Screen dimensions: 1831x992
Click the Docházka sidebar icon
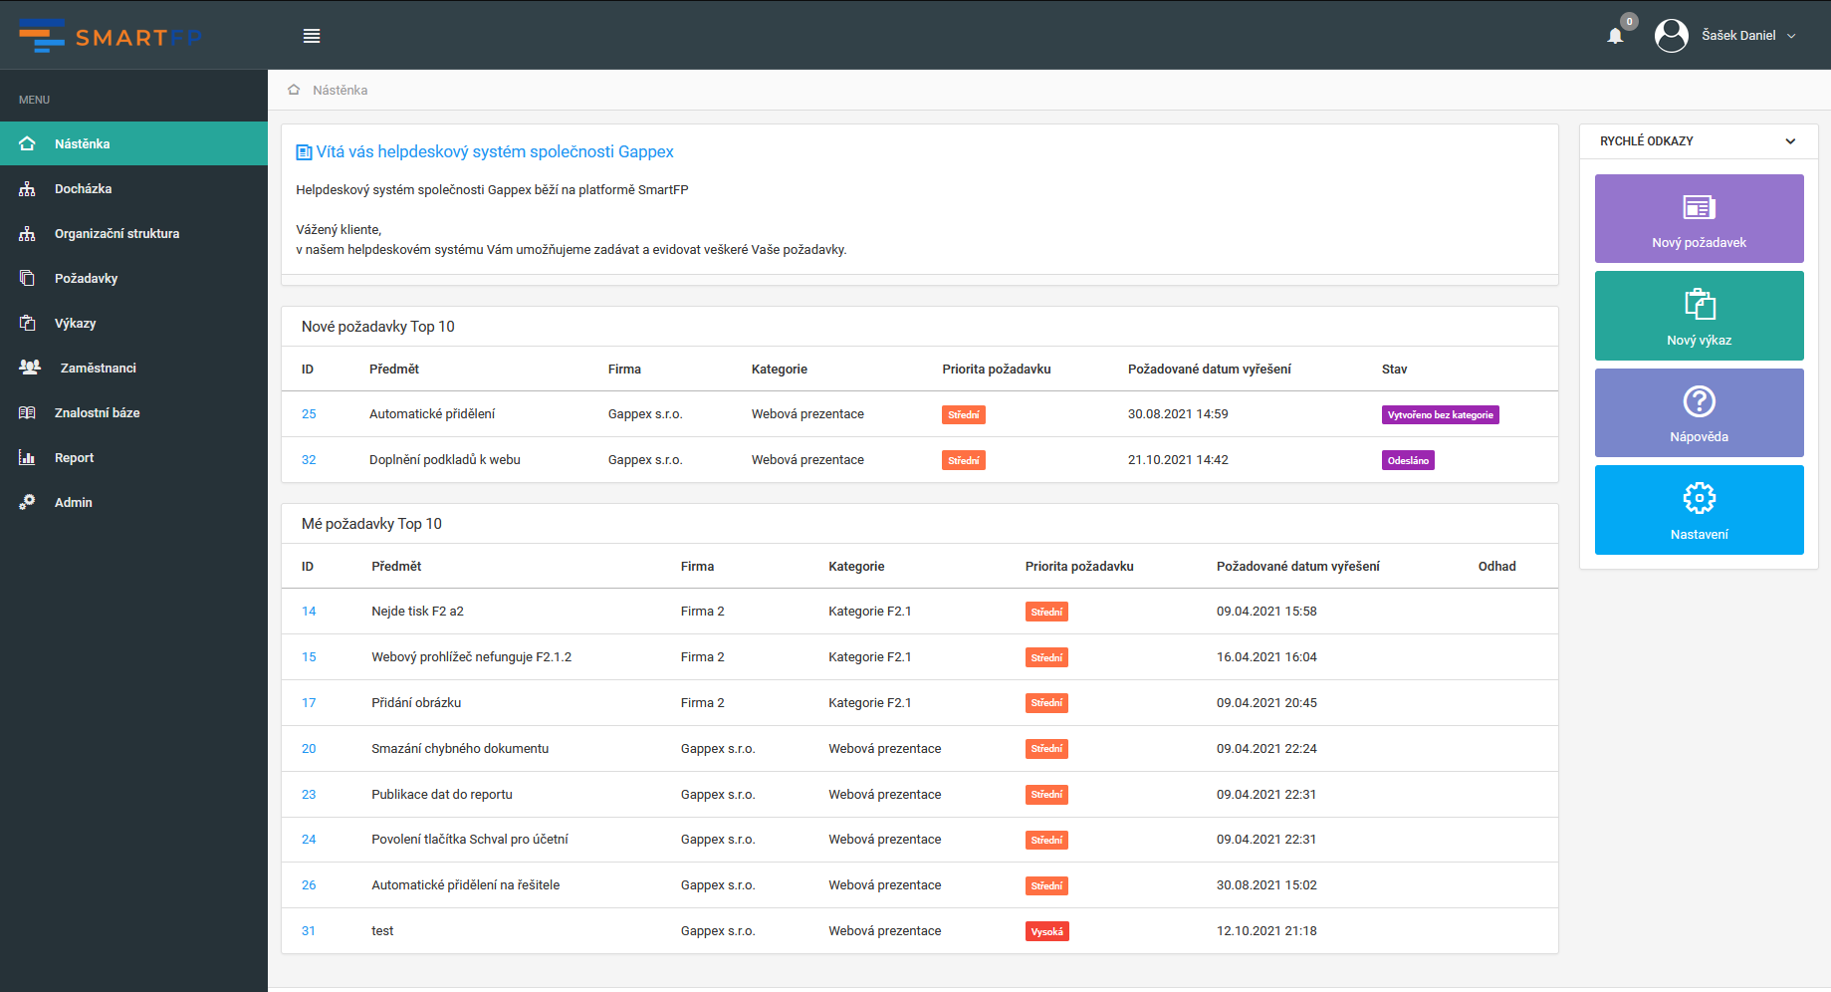coord(27,188)
